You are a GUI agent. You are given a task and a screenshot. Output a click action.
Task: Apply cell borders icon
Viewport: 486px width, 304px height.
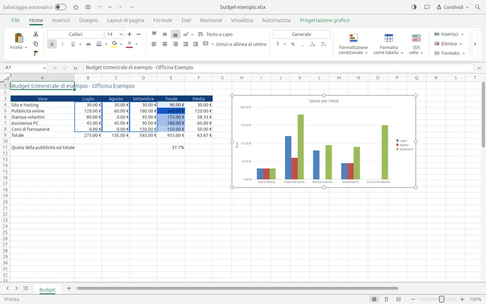coord(99,44)
